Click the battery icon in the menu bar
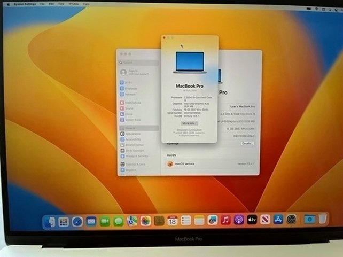343x257 pixels. 309,9
